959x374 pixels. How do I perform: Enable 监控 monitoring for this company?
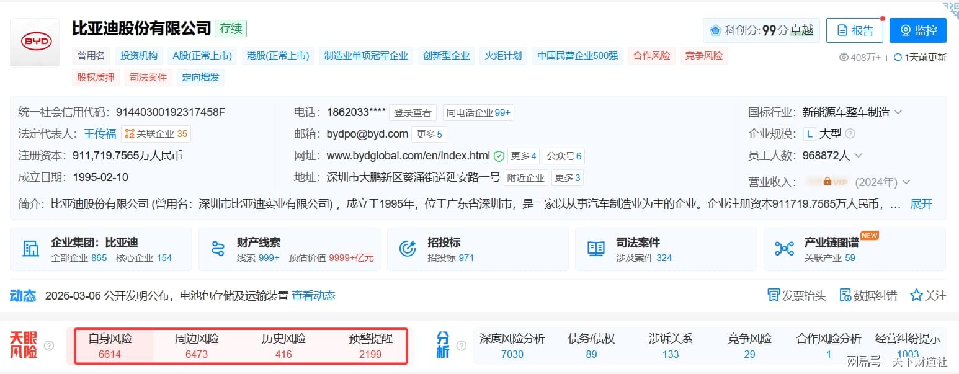point(917,30)
